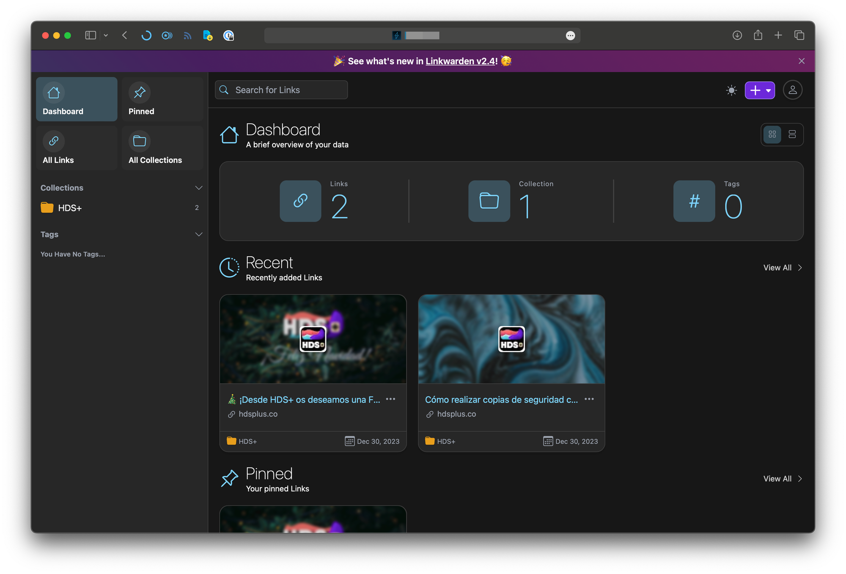Click the RSS feed extension icon

[x=187, y=36]
